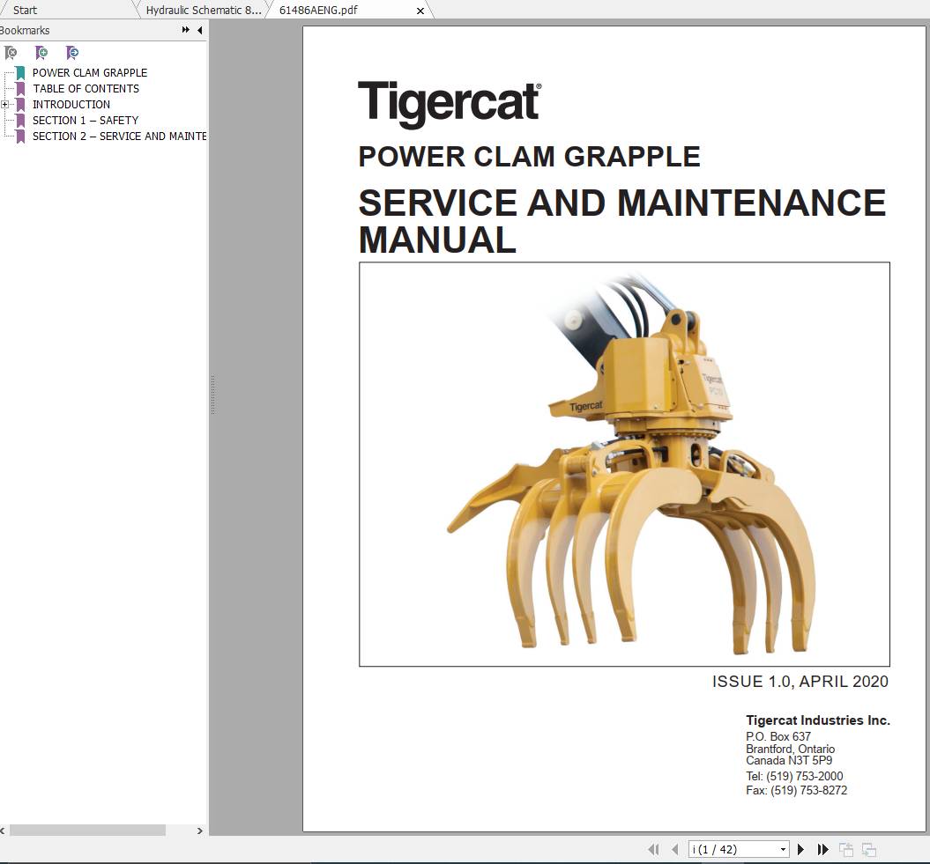Click the go-to bookmark icon
The width and height of the screenshot is (930, 864).
coord(72,53)
